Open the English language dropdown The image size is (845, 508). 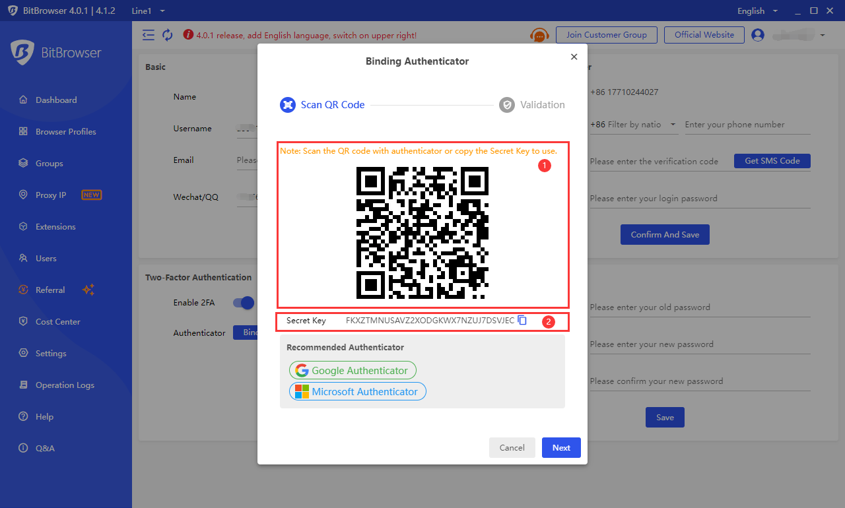coord(757,11)
